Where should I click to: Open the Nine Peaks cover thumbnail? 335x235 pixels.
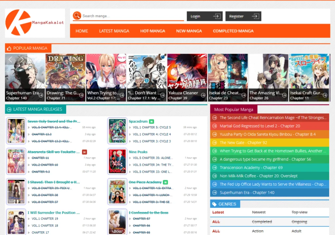click(117, 161)
